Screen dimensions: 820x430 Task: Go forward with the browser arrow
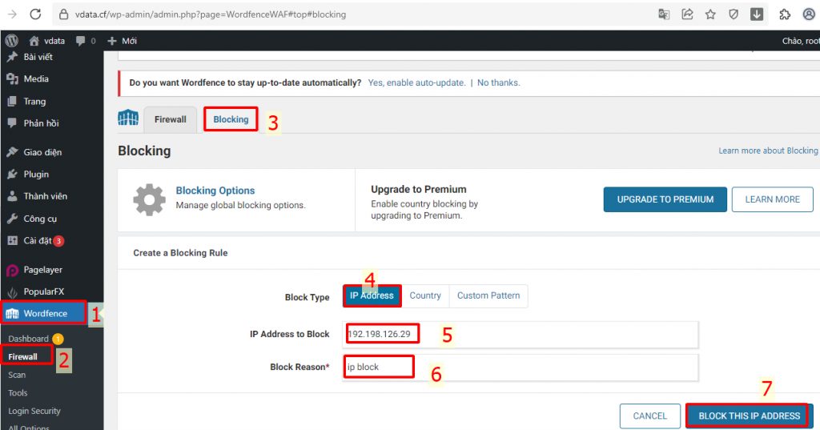[12, 14]
